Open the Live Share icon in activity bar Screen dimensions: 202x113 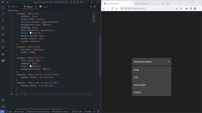pos(3,47)
